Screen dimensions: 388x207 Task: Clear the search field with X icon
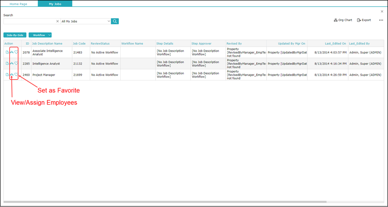58,21
